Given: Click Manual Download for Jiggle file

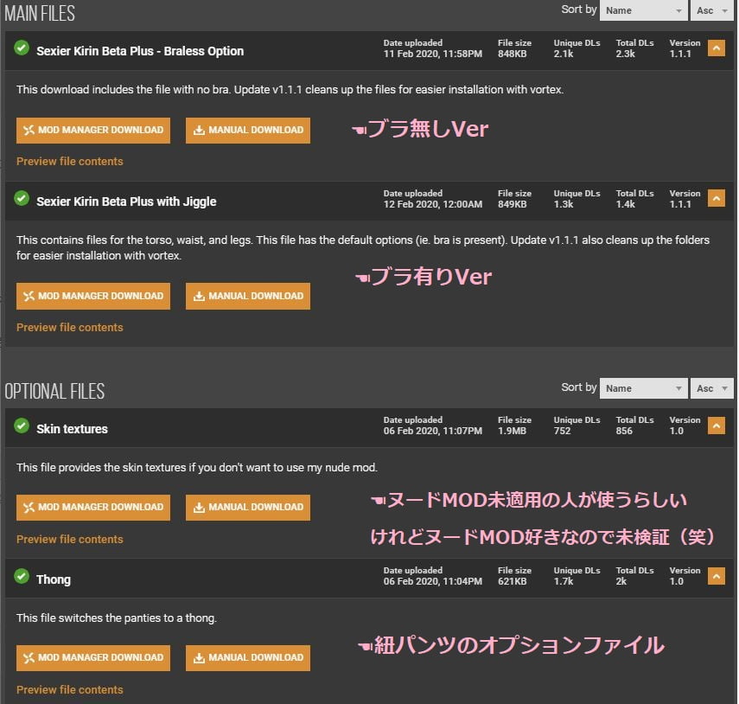Looking at the screenshot, I should coord(248,296).
